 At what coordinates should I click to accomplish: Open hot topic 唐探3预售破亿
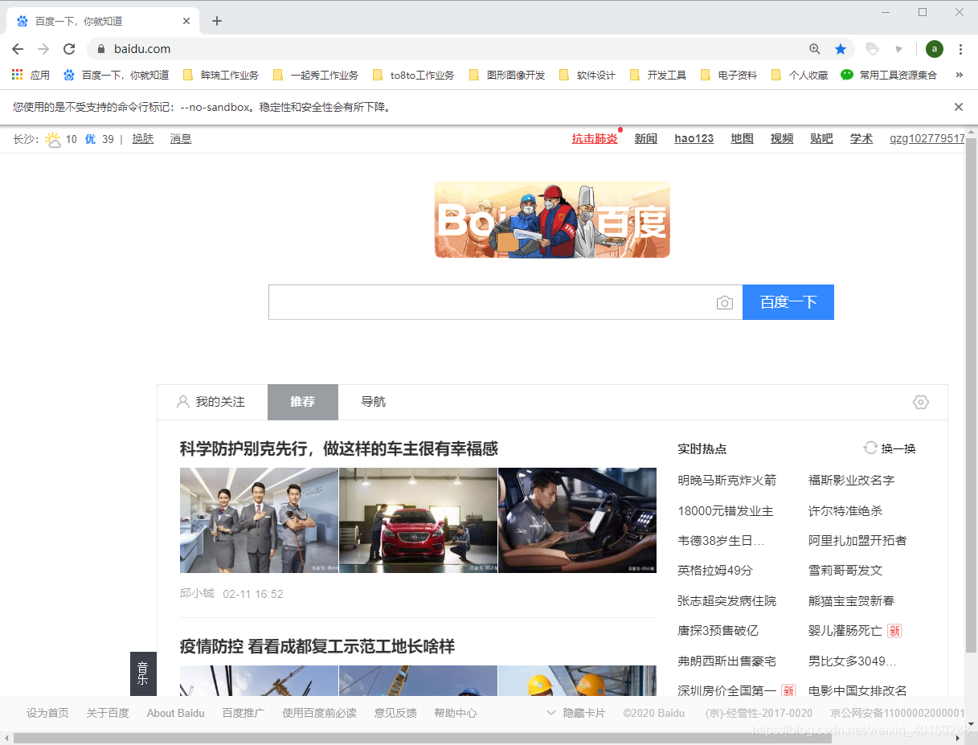718,631
